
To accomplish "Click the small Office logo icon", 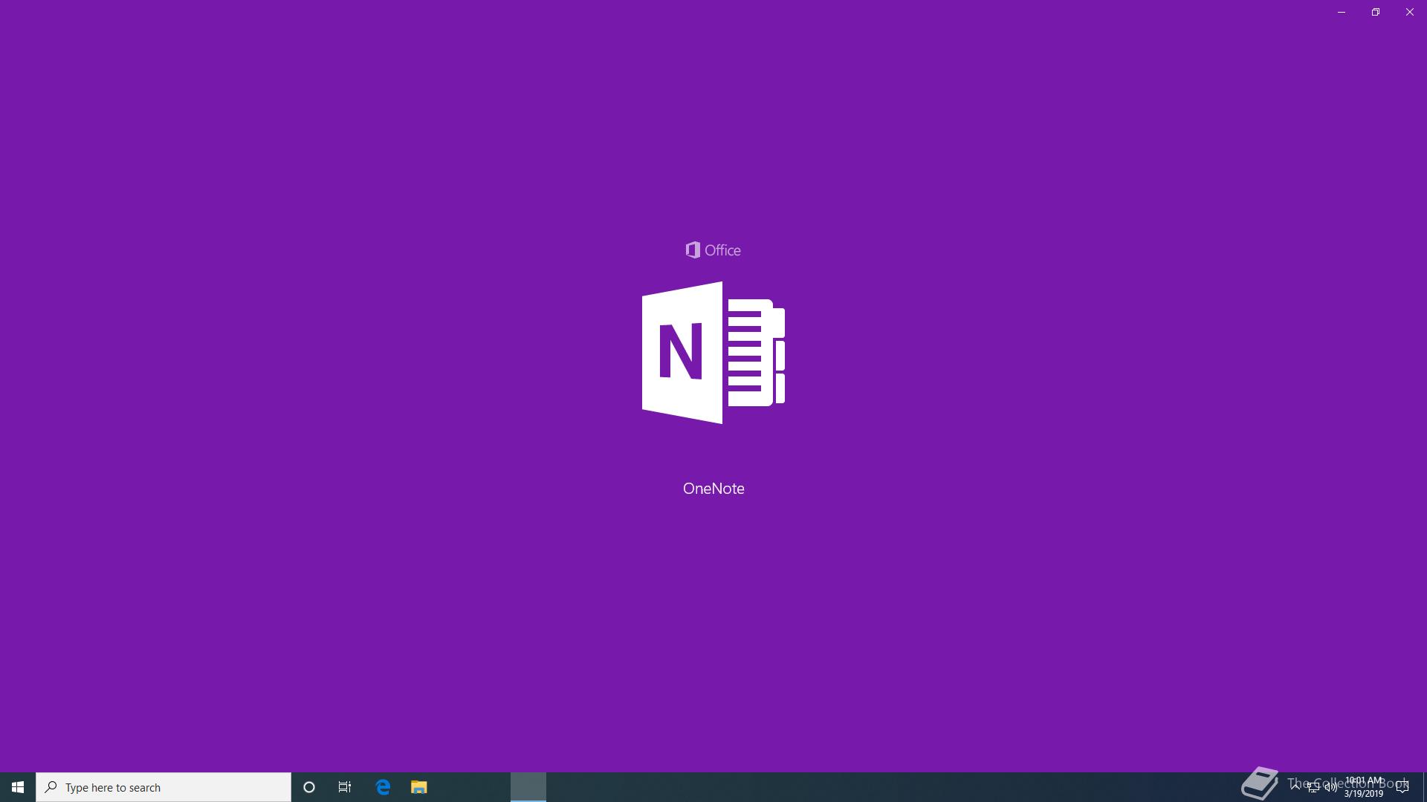I will (x=693, y=250).
